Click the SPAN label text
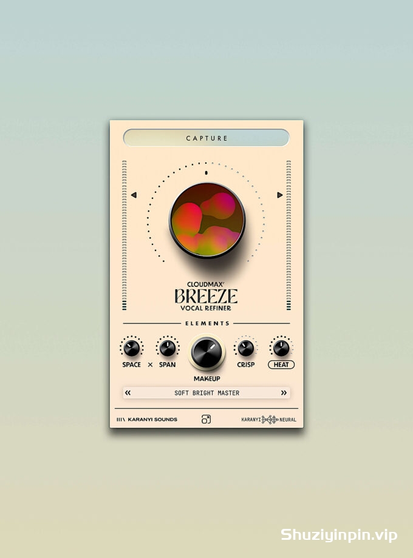413x558 pixels. [x=167, y=365]
